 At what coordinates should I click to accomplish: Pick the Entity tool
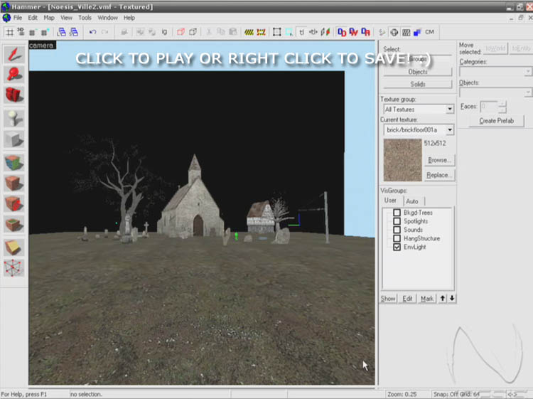[14, 118]
